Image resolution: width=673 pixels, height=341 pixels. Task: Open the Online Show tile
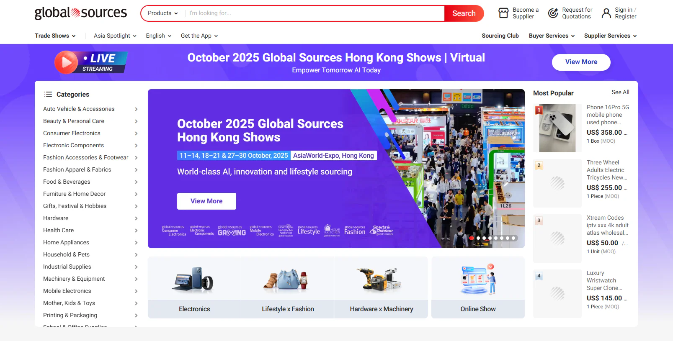pos(478,287)
